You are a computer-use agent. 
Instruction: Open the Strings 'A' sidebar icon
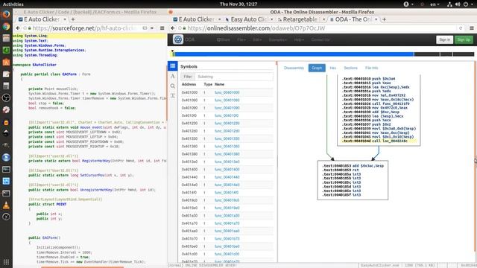coord(172,76)
